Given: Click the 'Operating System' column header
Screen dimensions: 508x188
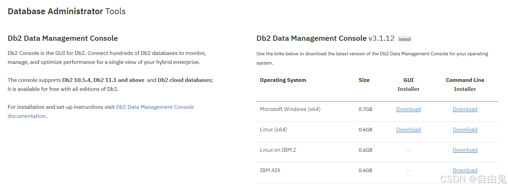Looking at the screenshot, I should coord(283,80).
